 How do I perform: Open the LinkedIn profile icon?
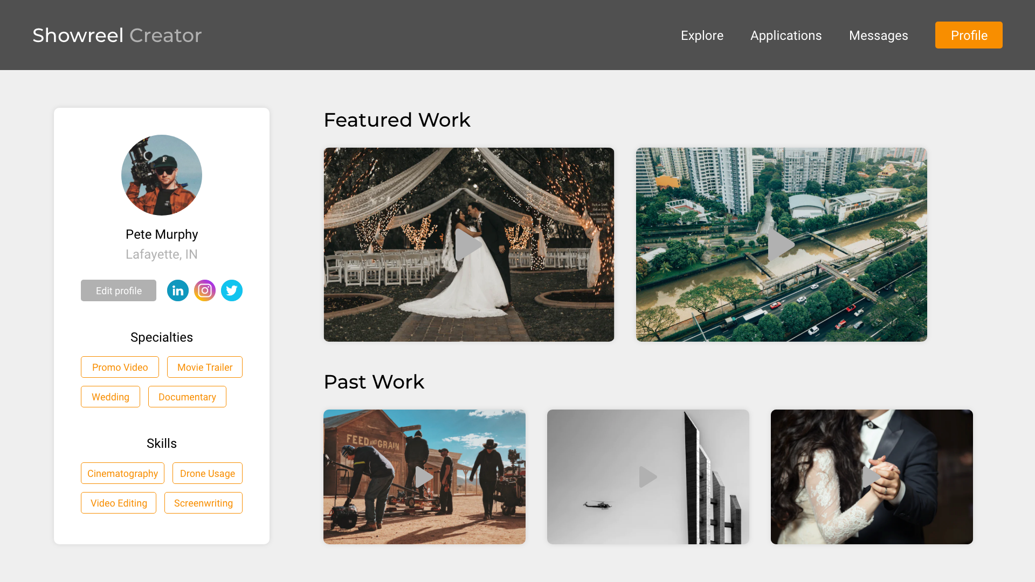click(178, 290)
